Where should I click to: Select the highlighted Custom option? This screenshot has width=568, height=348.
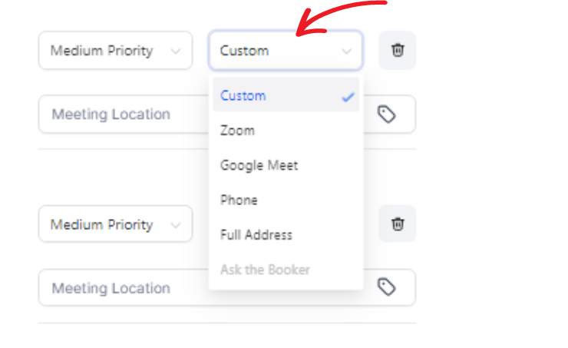(x=286, y=94)
